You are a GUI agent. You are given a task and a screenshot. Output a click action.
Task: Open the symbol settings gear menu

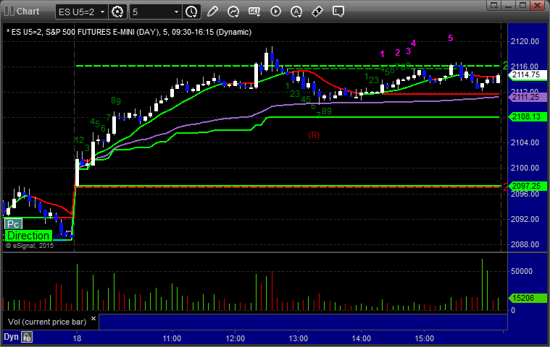117,12
